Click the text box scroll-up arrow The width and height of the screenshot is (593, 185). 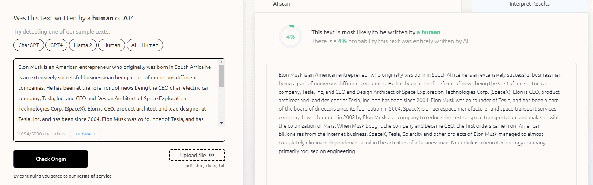(221, 62)
